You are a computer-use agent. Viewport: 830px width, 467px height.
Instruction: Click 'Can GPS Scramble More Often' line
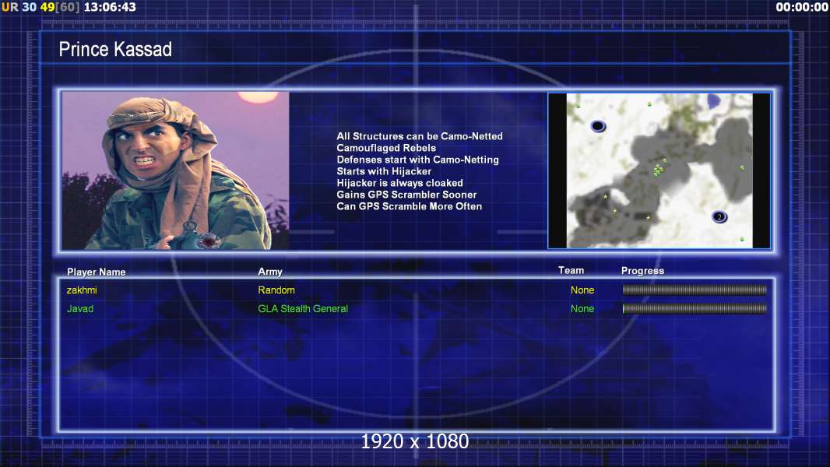click(410, 205)
